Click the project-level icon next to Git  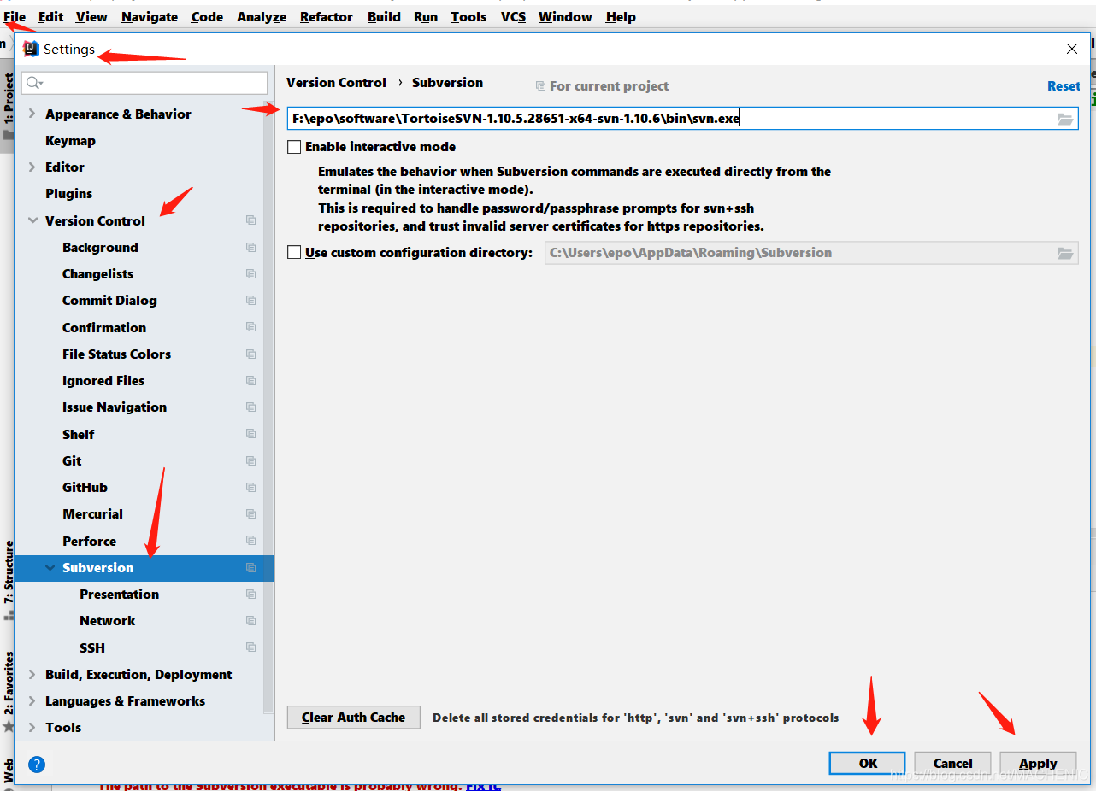click(250, 461)
